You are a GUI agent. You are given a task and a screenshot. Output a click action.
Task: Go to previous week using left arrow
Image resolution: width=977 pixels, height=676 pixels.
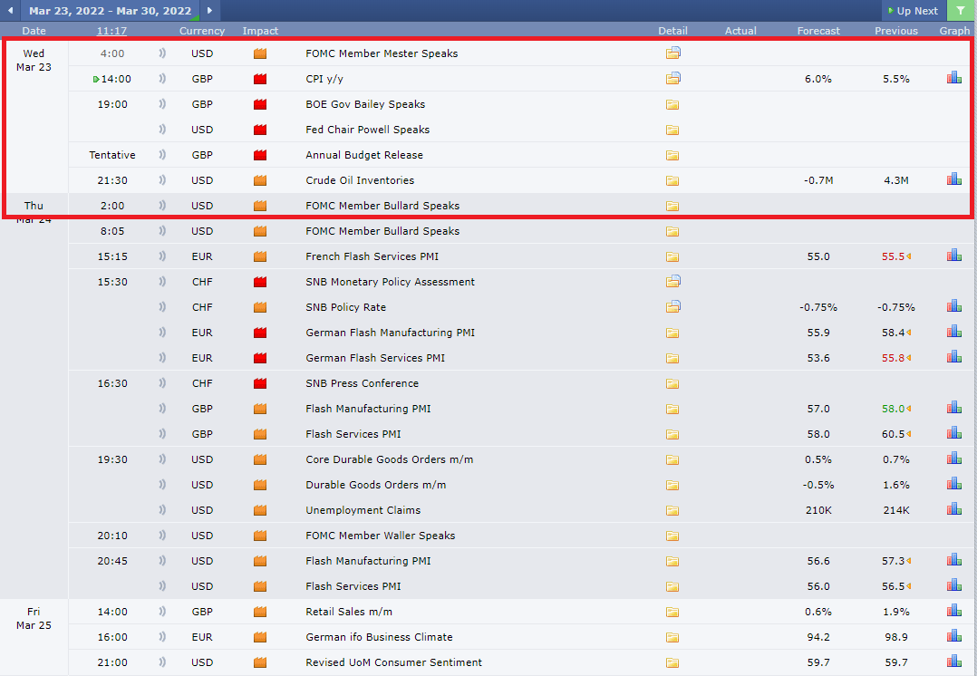click(10, 11)
